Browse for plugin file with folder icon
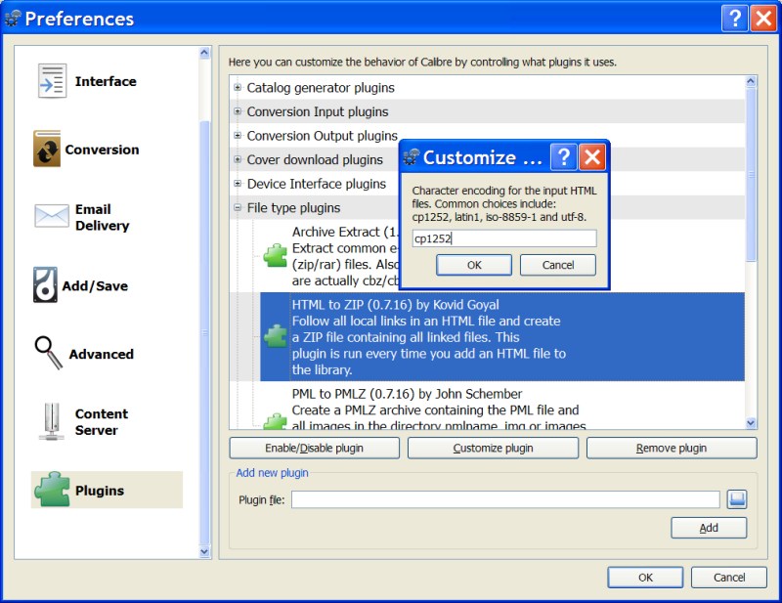The image size is (782, 603). click(737, 498)
